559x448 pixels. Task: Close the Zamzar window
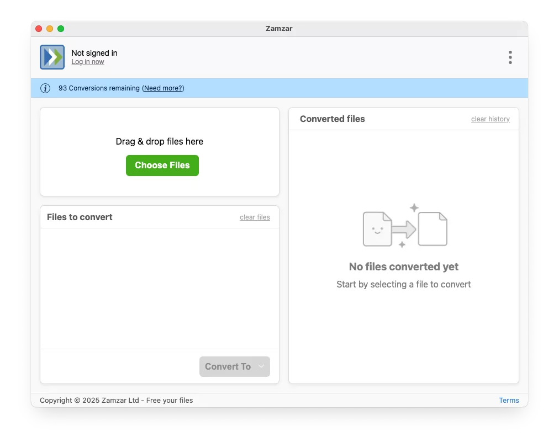pos(39,29)
